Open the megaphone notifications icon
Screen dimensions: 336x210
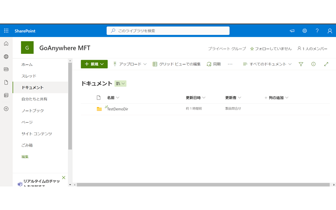click(292, 31)
